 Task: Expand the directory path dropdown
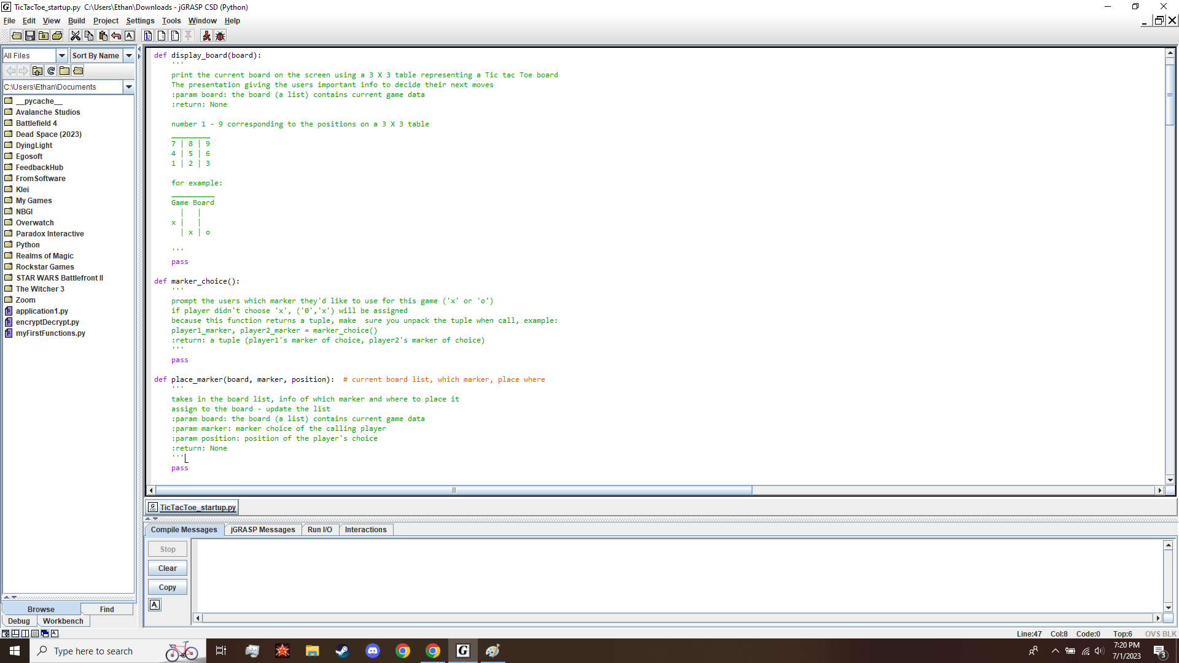coord(129,87)
